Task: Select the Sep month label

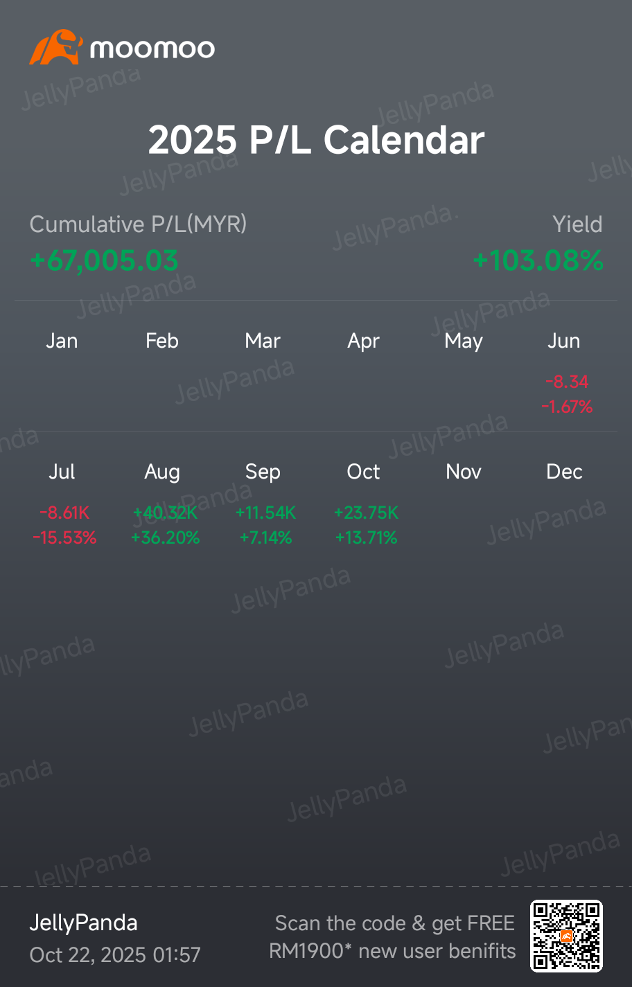Action: tap(263, 472)
